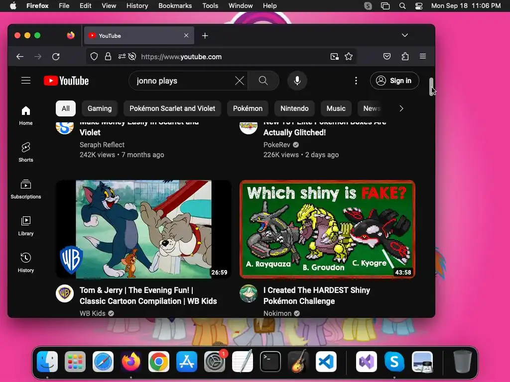Screen dimensions: 510x382
Task: Open the View menu in menu bar
Action: pos(109,5)
